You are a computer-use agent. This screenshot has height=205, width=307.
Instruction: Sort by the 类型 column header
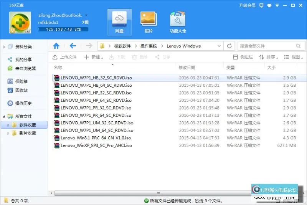click(x=231, y=68)
